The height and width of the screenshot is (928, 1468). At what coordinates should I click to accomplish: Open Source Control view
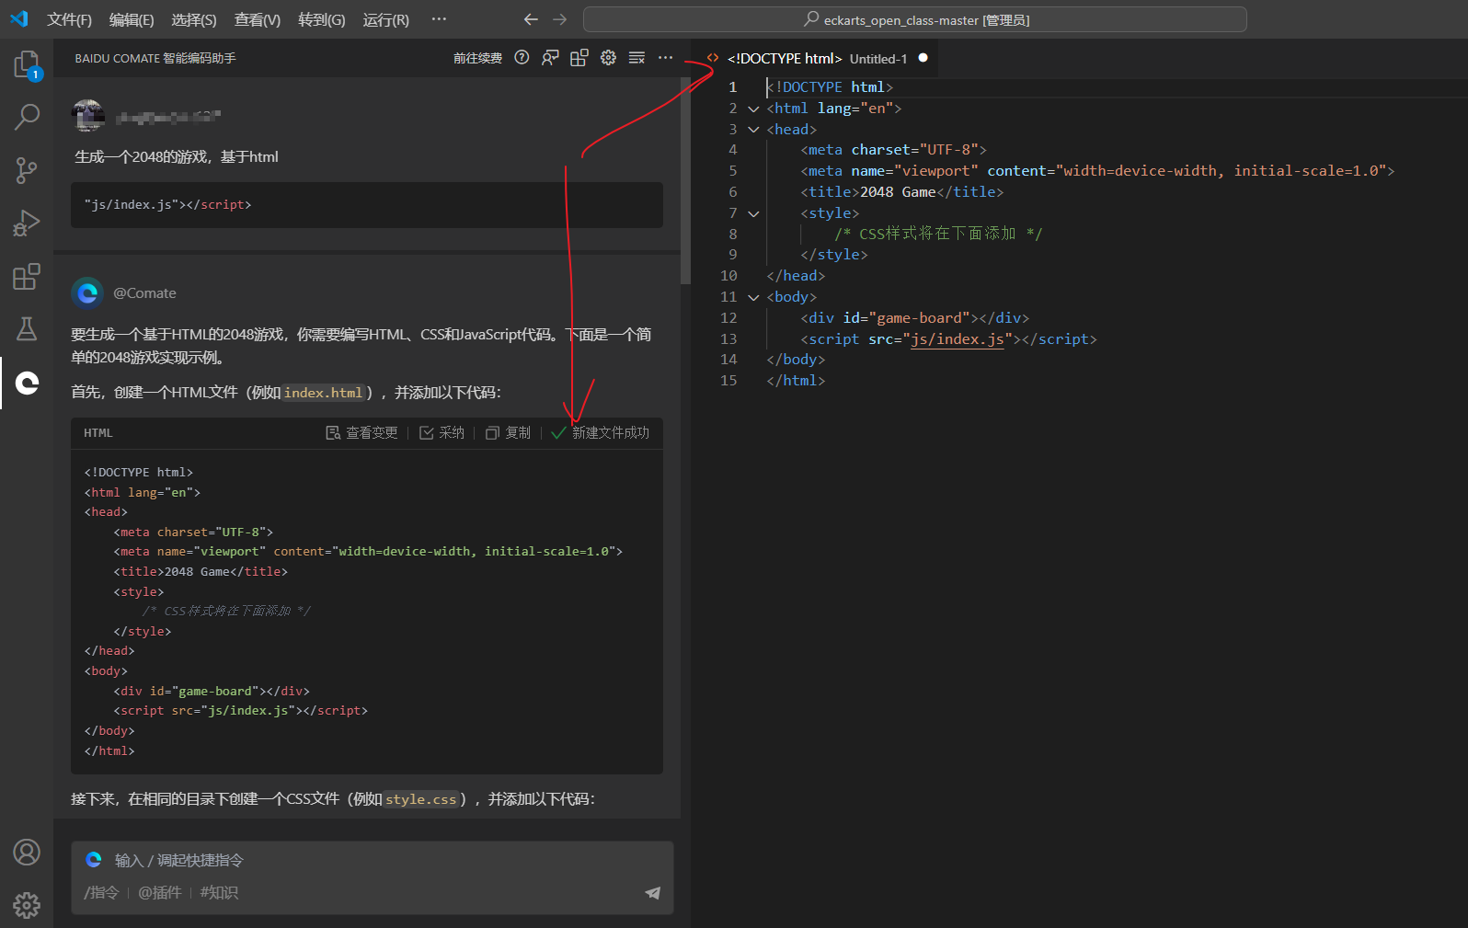[x=27, y=170]
